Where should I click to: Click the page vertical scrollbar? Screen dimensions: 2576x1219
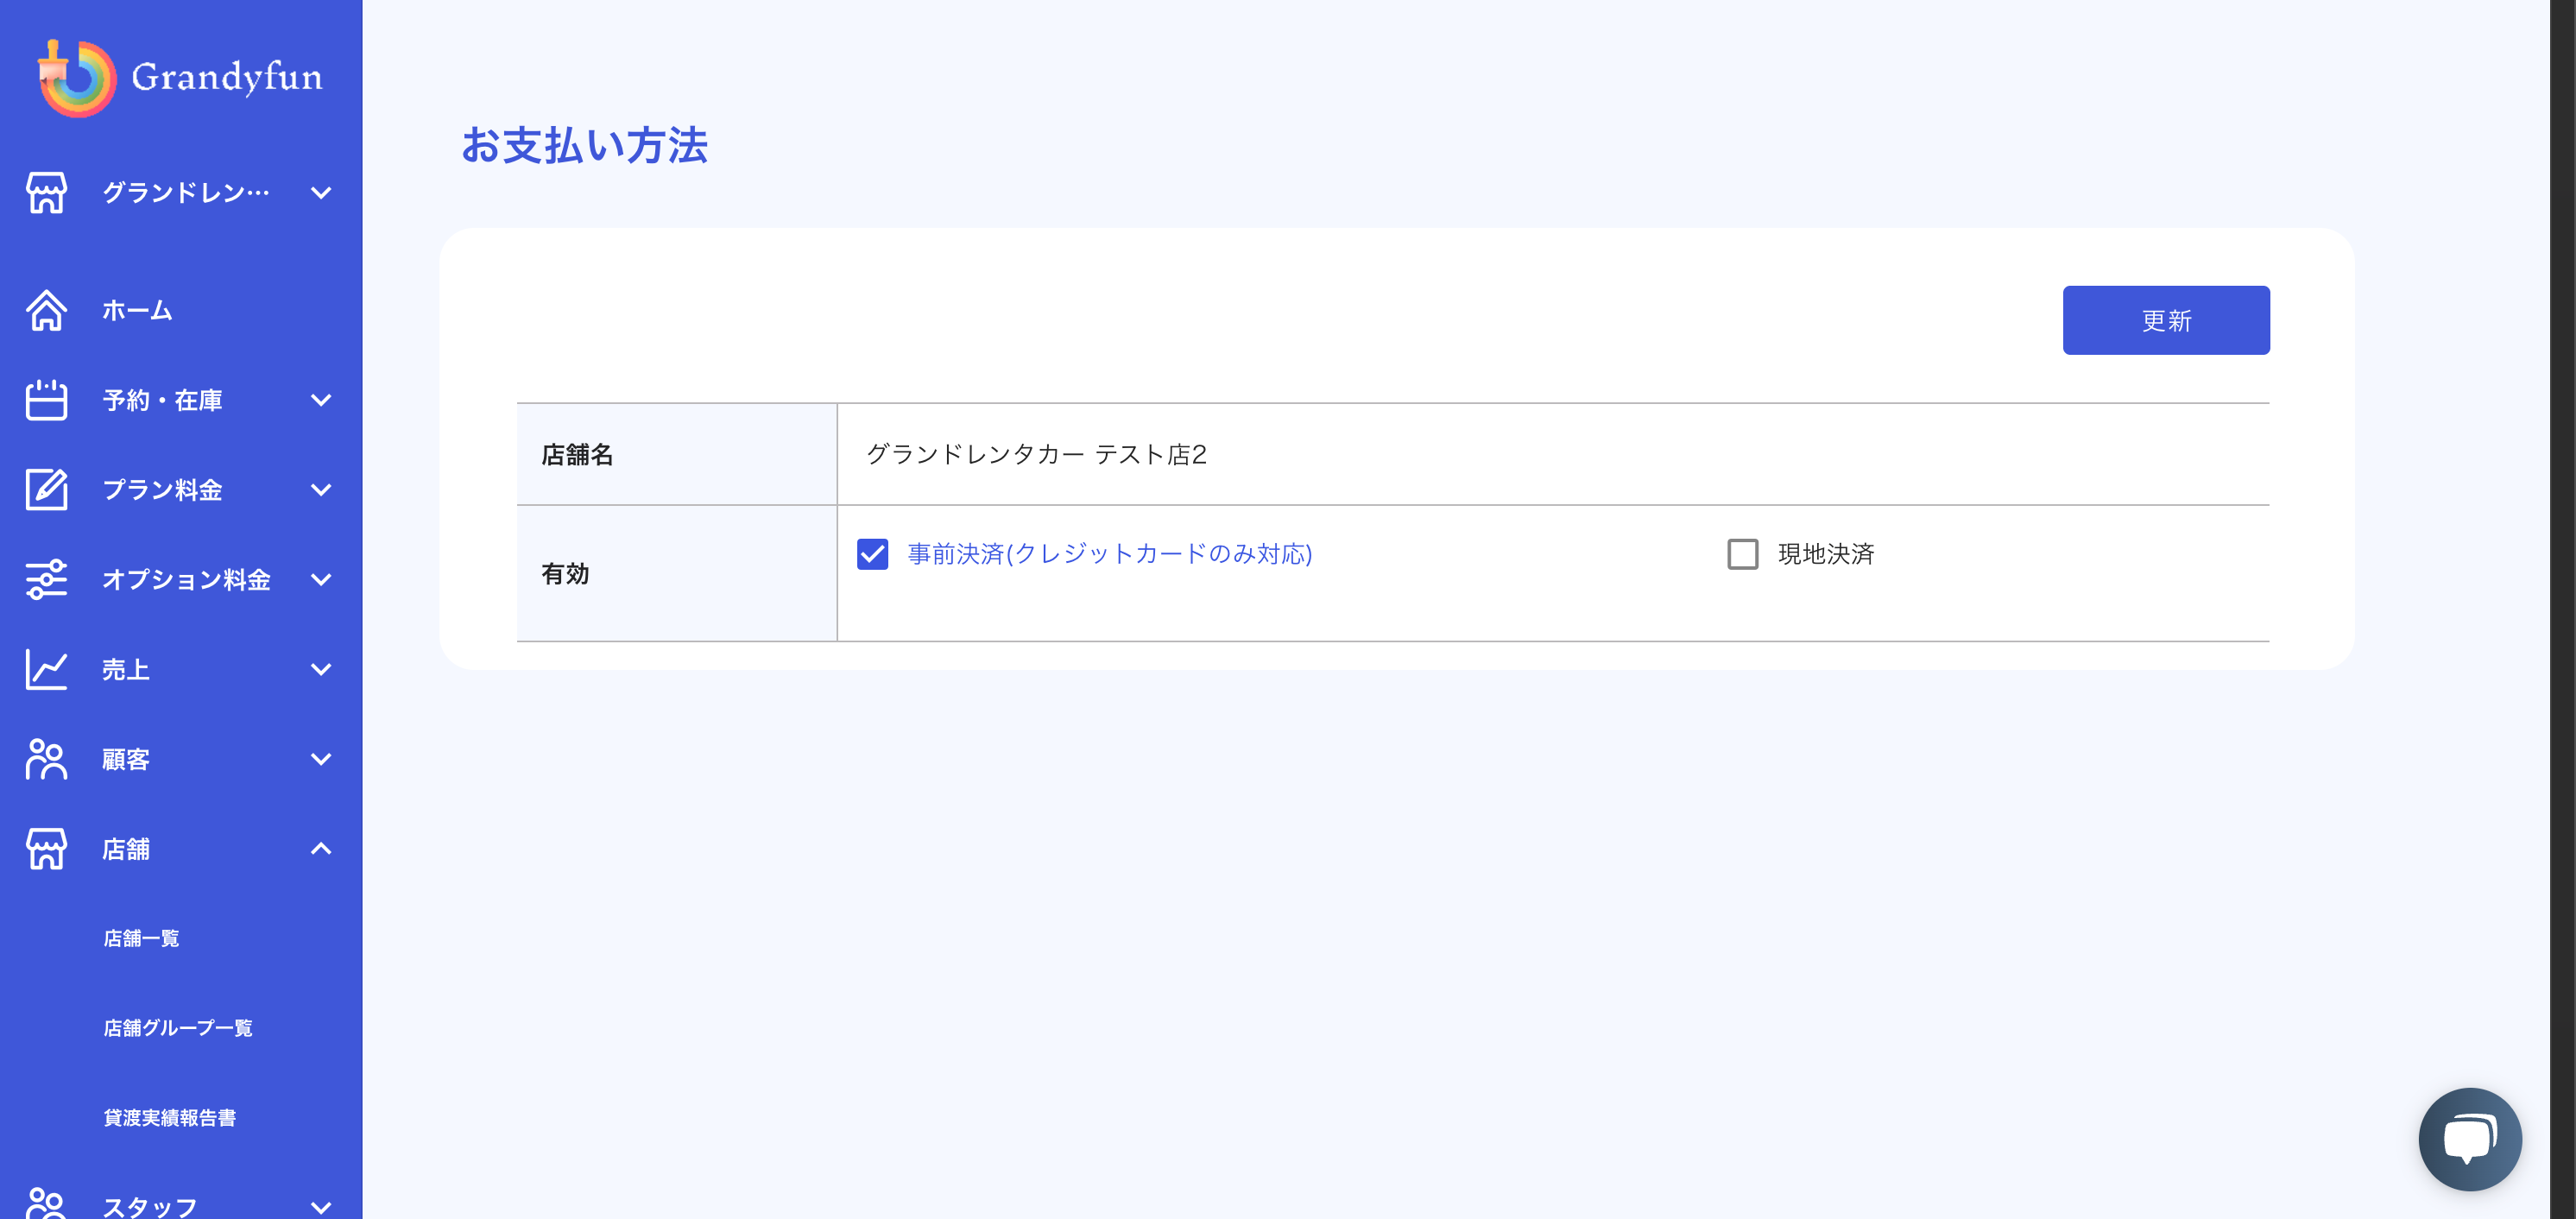2562,609
